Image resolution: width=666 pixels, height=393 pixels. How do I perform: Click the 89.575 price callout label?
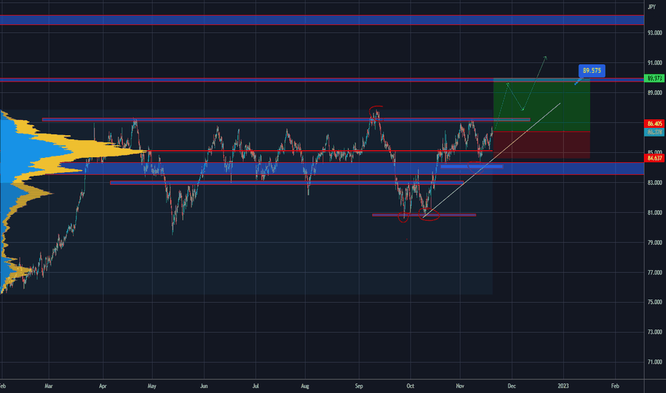(592, 71)
